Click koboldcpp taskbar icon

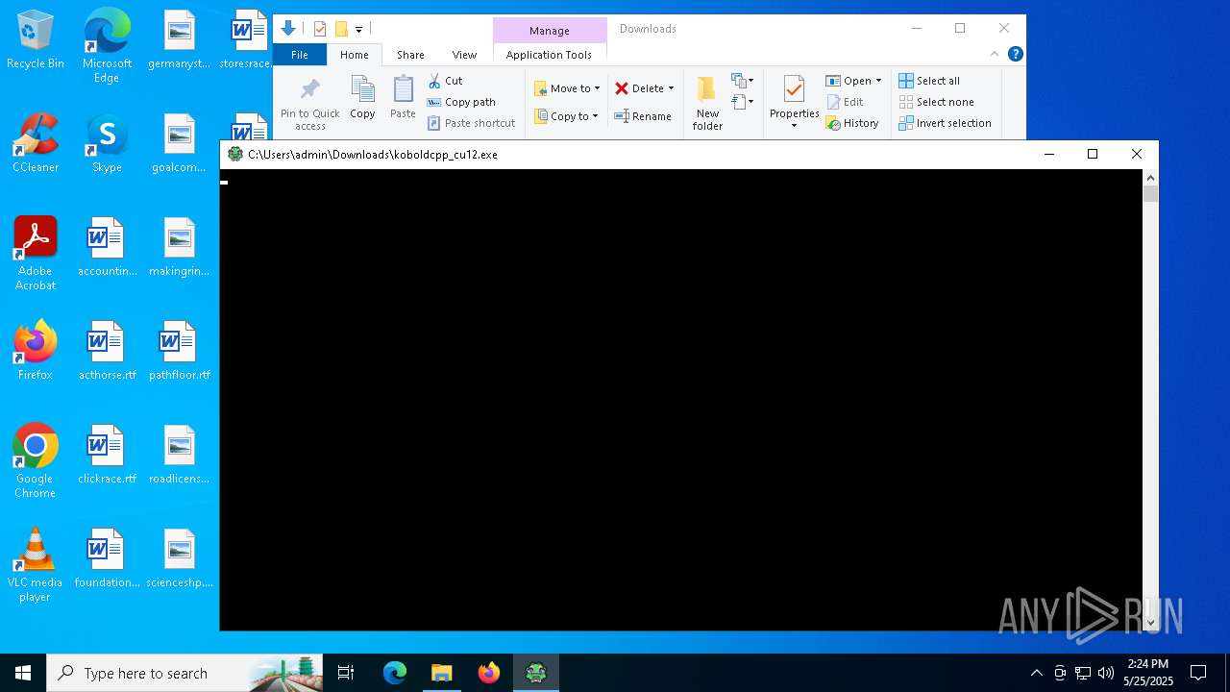535,673
